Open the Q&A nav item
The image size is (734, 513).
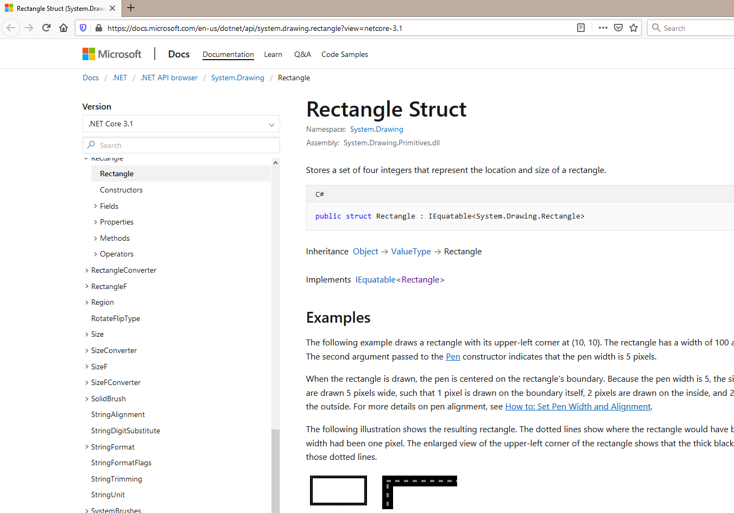coord(302,54)
